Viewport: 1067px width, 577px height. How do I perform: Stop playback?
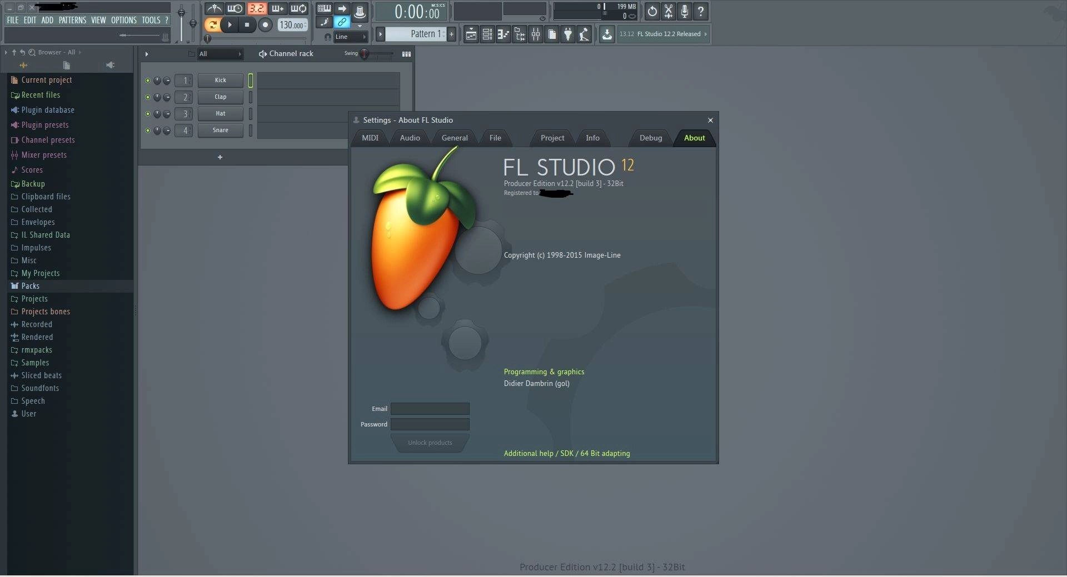pos(247,24)
